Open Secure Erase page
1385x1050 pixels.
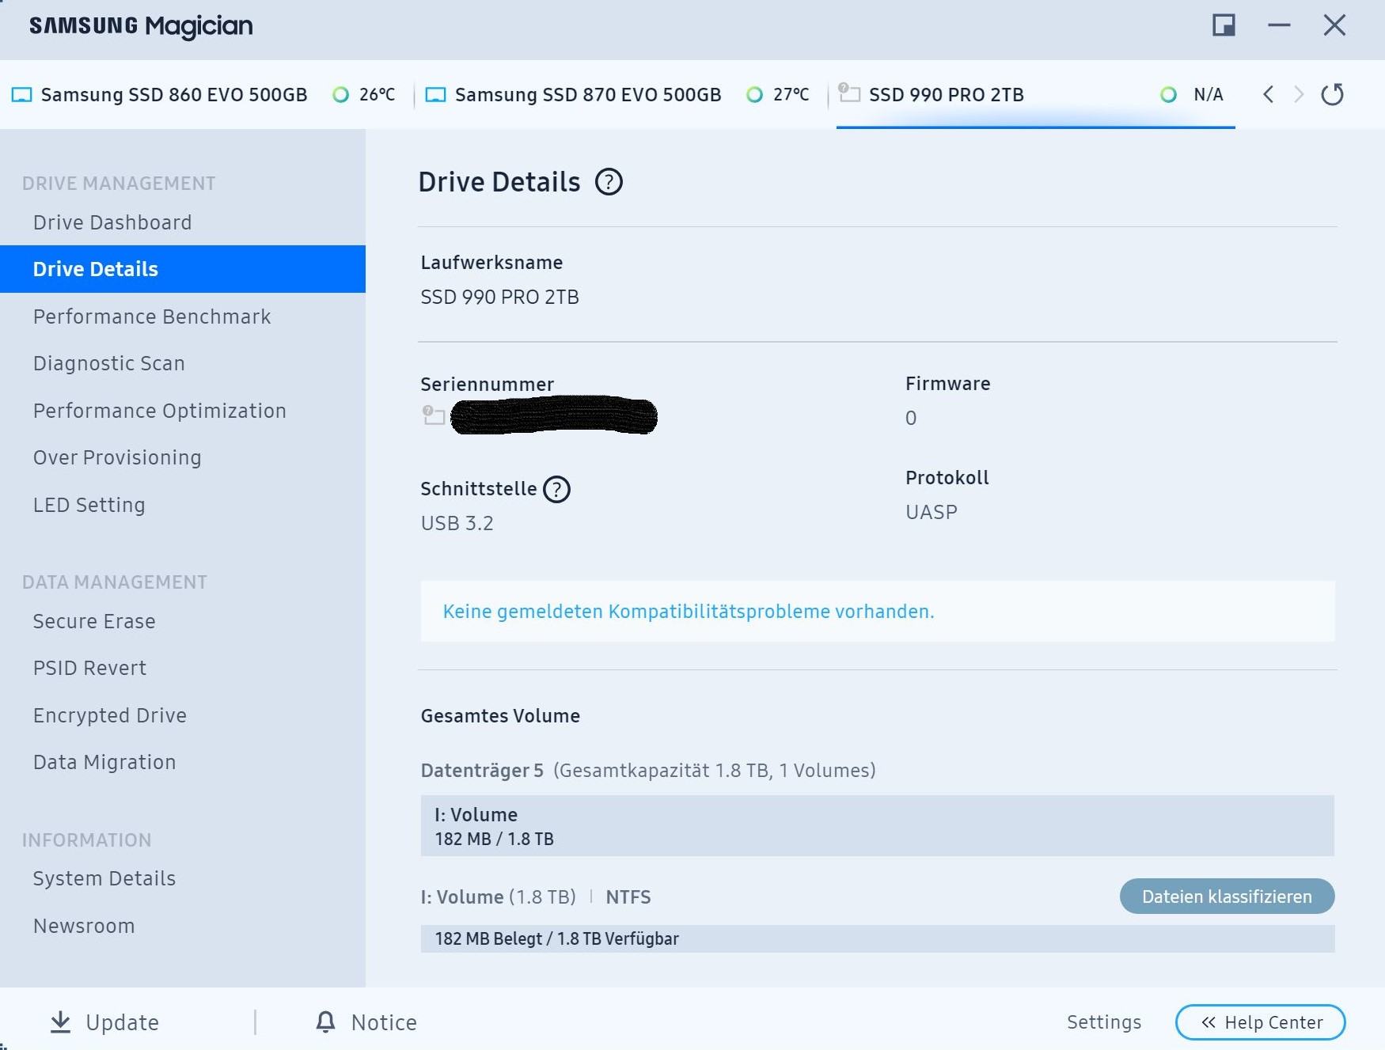[x=183, y=621]
